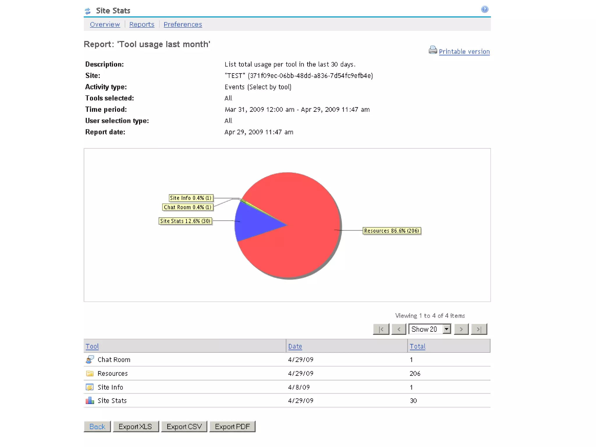
Task: Click the time period value text
Action: (297, 109)
